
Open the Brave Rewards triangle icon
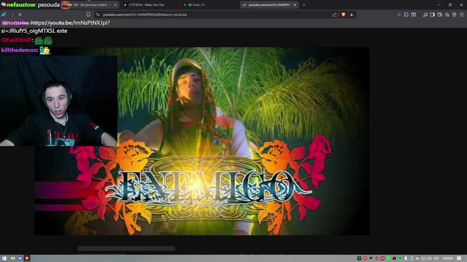(351, 15)
